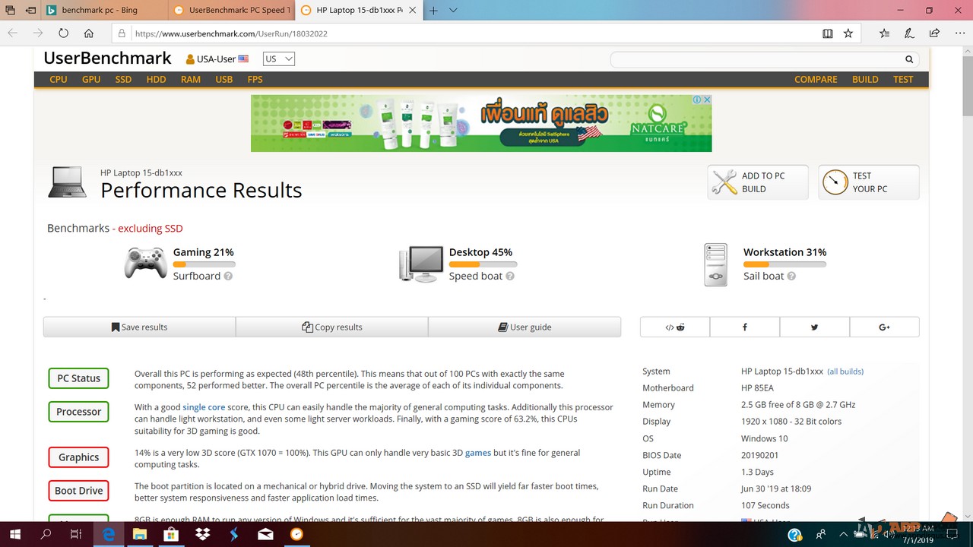Open the all builds link

tap(845, 372)
